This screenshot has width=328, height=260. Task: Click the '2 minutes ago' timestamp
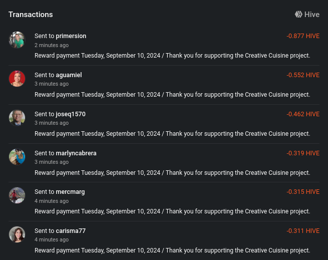[x=52, y=45]
